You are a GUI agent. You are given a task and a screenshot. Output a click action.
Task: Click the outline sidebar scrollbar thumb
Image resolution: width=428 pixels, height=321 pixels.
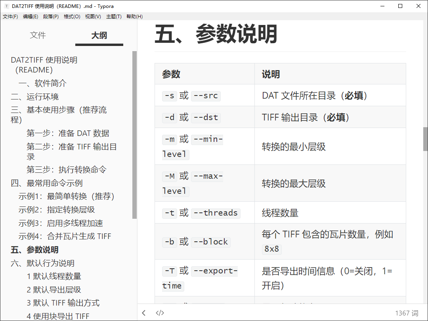tap(134, 135)
